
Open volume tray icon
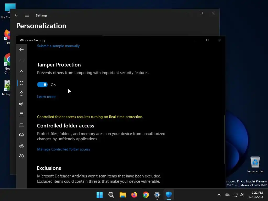(242, 195)
